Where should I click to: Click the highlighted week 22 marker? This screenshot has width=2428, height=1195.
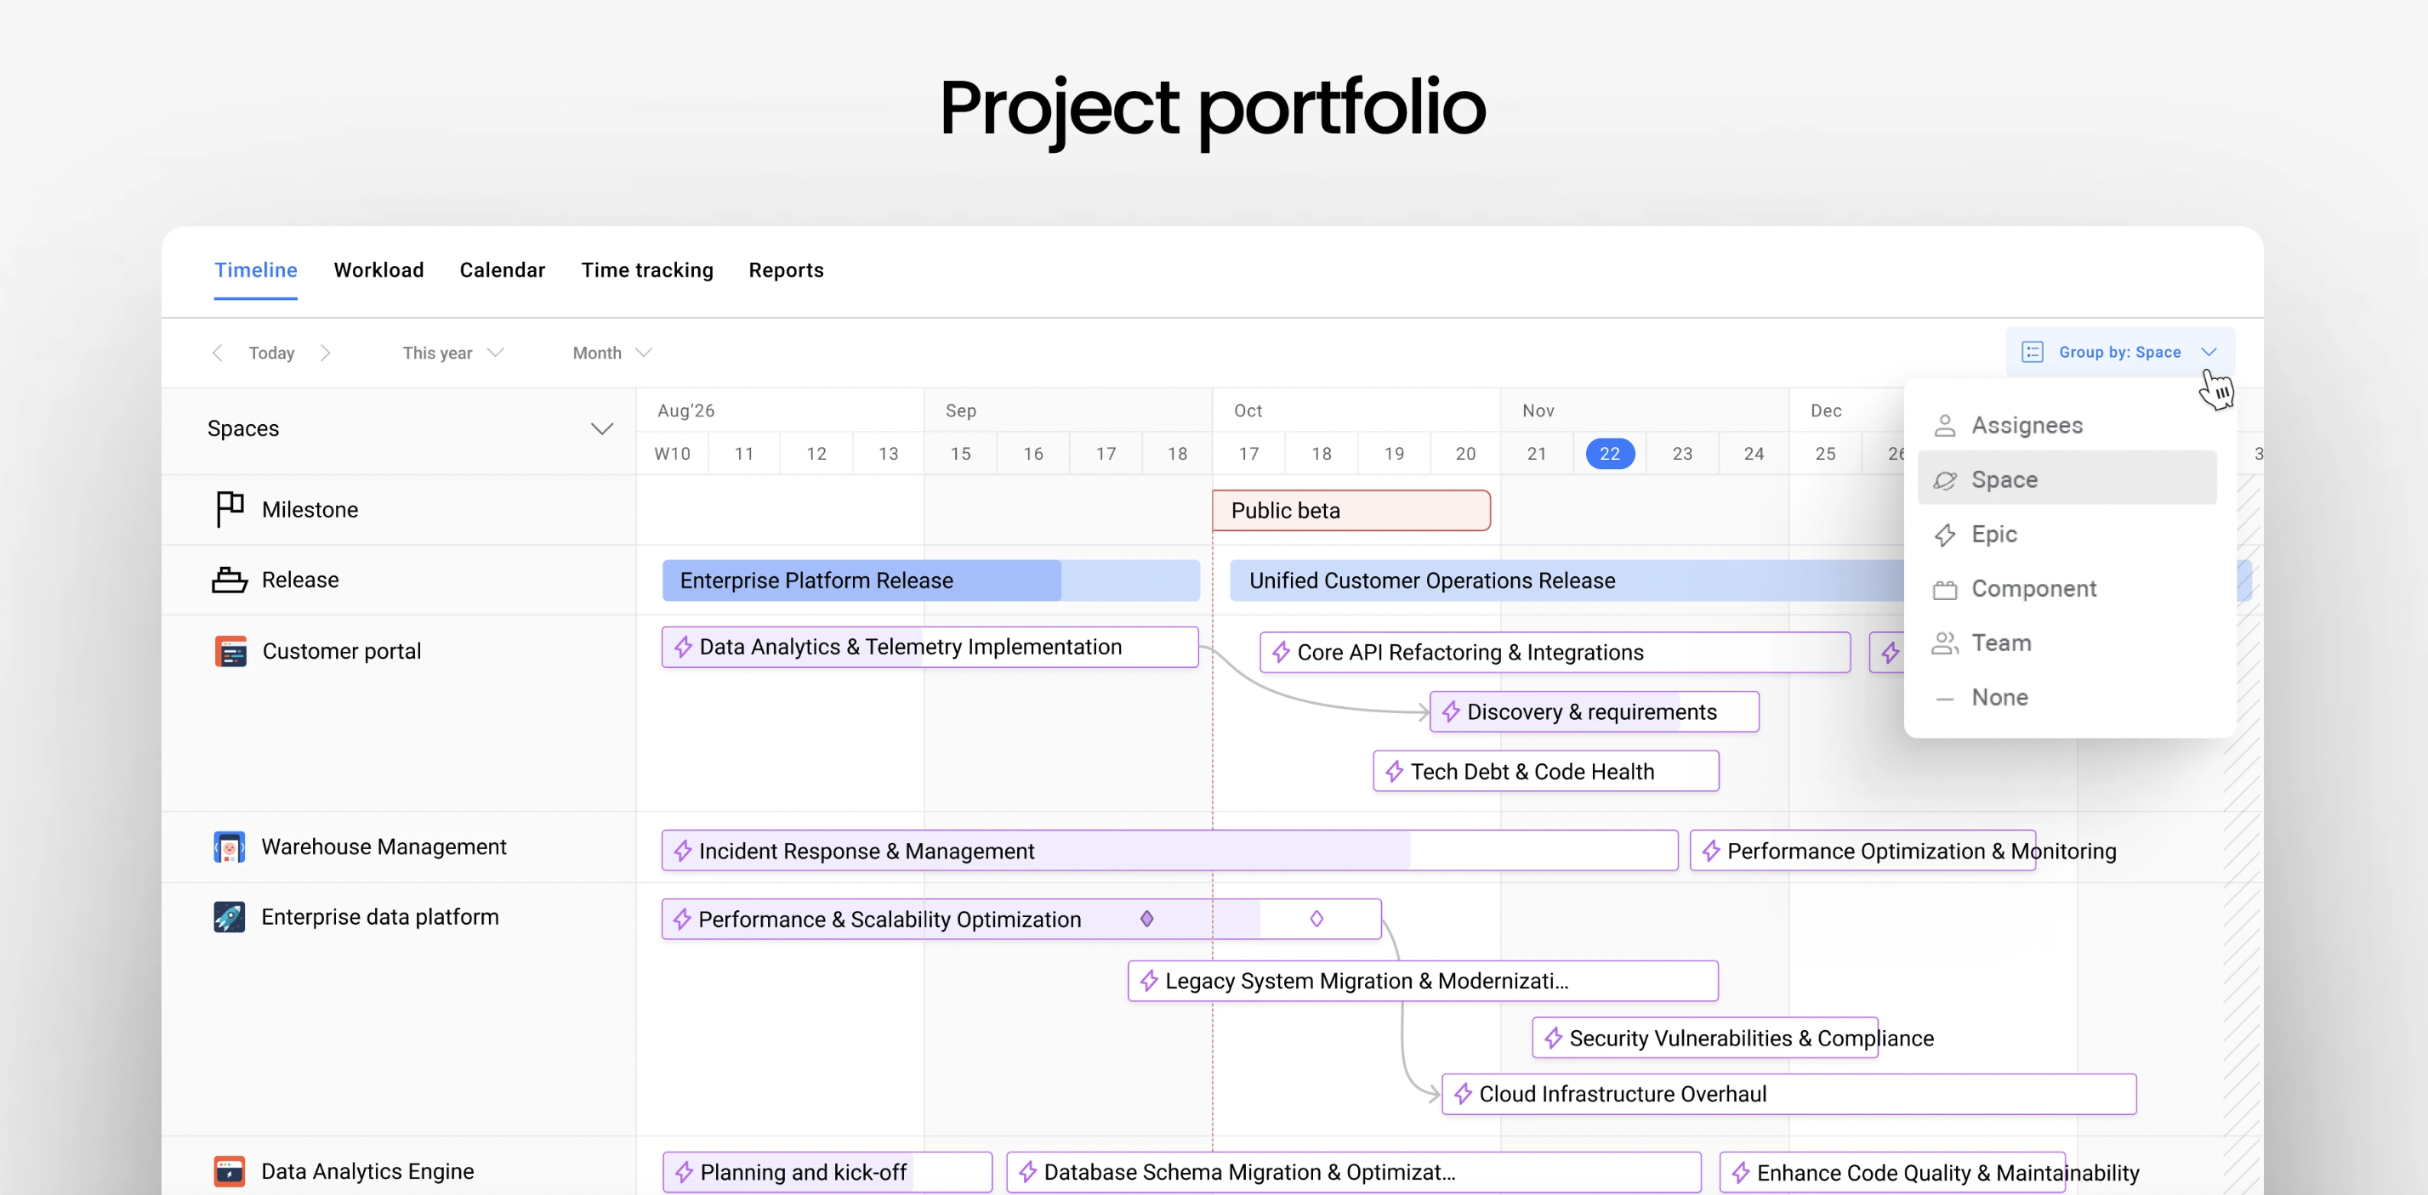click(x=1610, y=454)
